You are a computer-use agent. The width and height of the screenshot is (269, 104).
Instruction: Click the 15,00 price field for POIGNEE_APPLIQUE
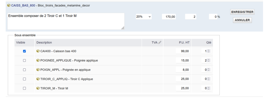(x=183, y=60)
